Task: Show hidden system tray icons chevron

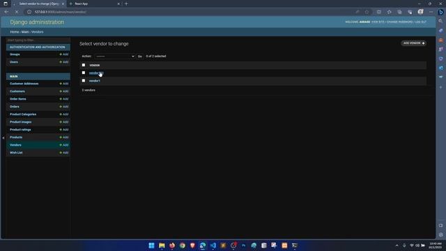Action: click(x=397, y=245)
